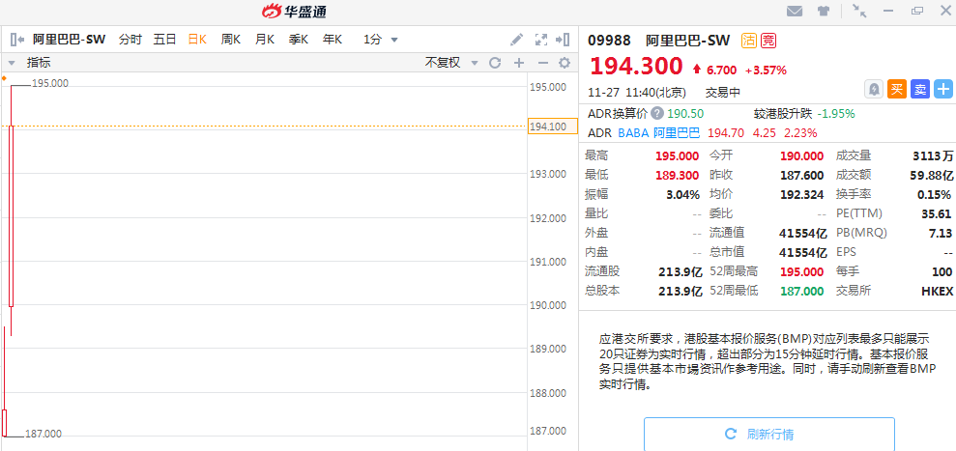Image resolution: width=956 pixels, height=451 pixels.
Task: Open the skin theme shirt icon
Action: 824,12
